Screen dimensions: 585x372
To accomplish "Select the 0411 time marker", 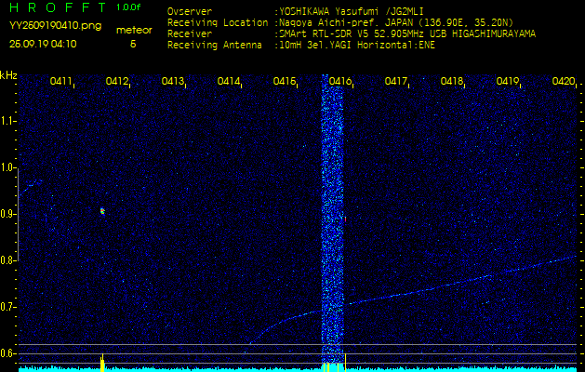I will [61, 82].
